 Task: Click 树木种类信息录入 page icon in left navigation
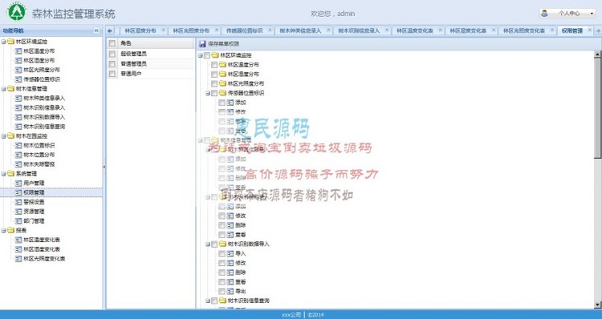(x=18, y=98)
